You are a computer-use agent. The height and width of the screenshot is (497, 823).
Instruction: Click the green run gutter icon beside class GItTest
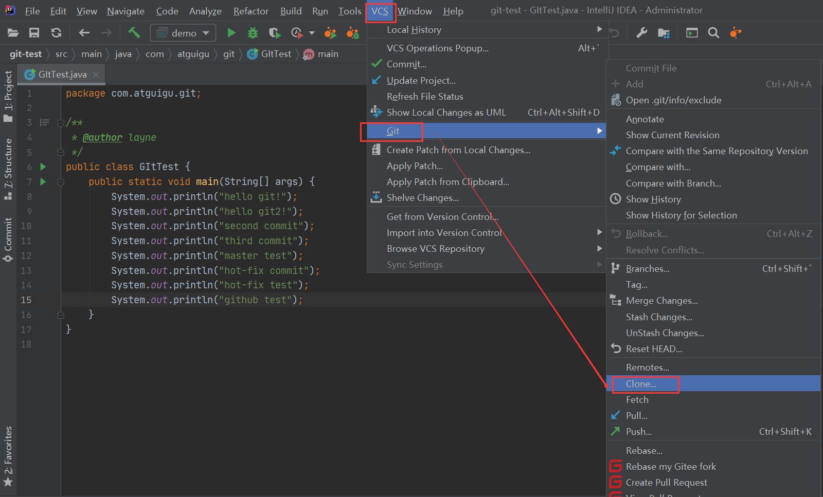(43, 167)
